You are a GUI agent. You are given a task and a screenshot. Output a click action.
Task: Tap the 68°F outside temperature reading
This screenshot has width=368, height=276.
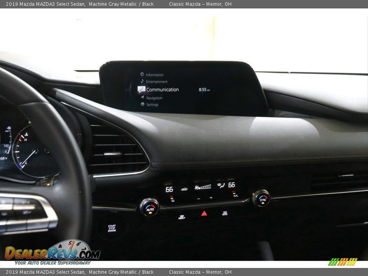click(x=4, y=158)
